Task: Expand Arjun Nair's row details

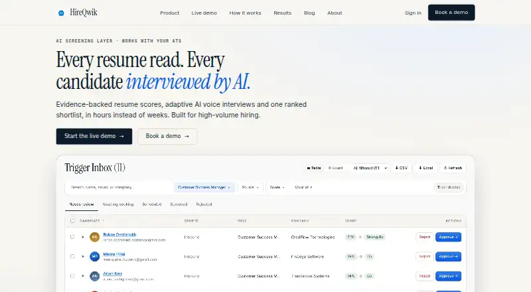Action: click(82, 276)
